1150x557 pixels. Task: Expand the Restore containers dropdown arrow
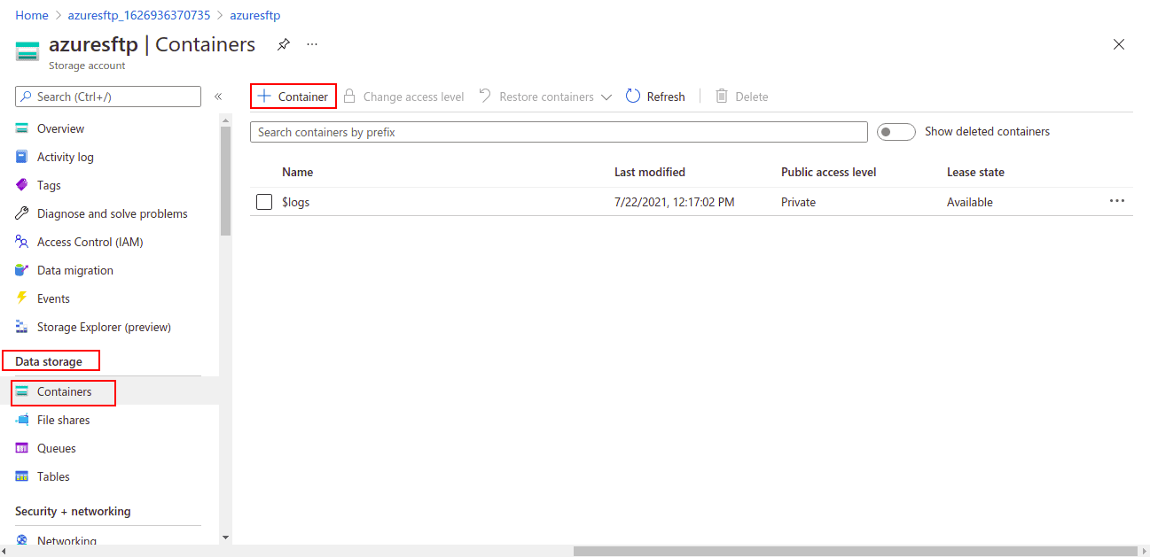click(606, 97)
